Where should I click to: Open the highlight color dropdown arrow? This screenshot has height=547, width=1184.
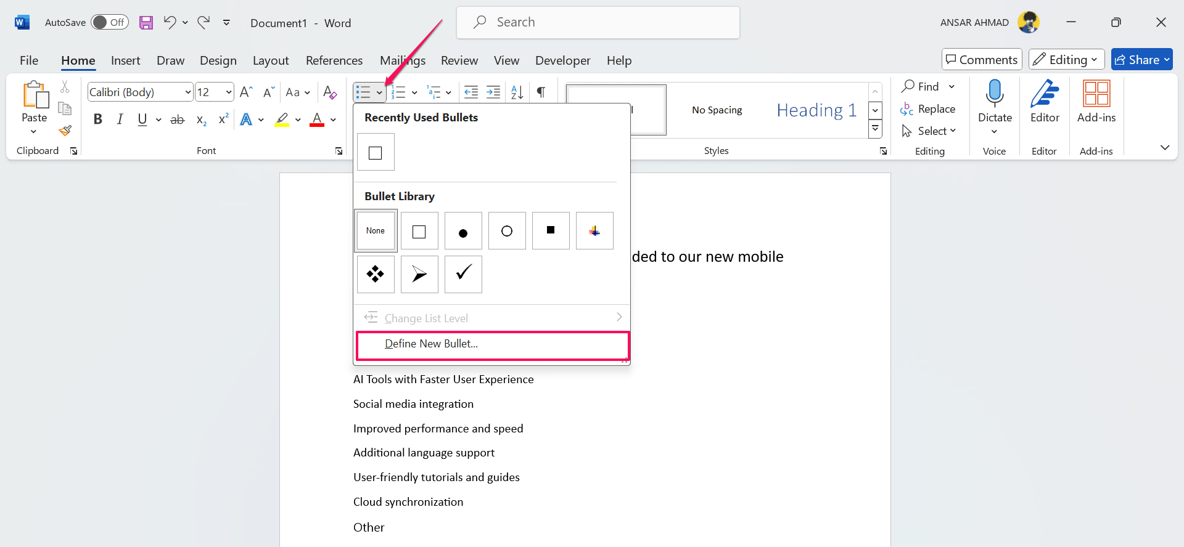[x=298, y=120]
